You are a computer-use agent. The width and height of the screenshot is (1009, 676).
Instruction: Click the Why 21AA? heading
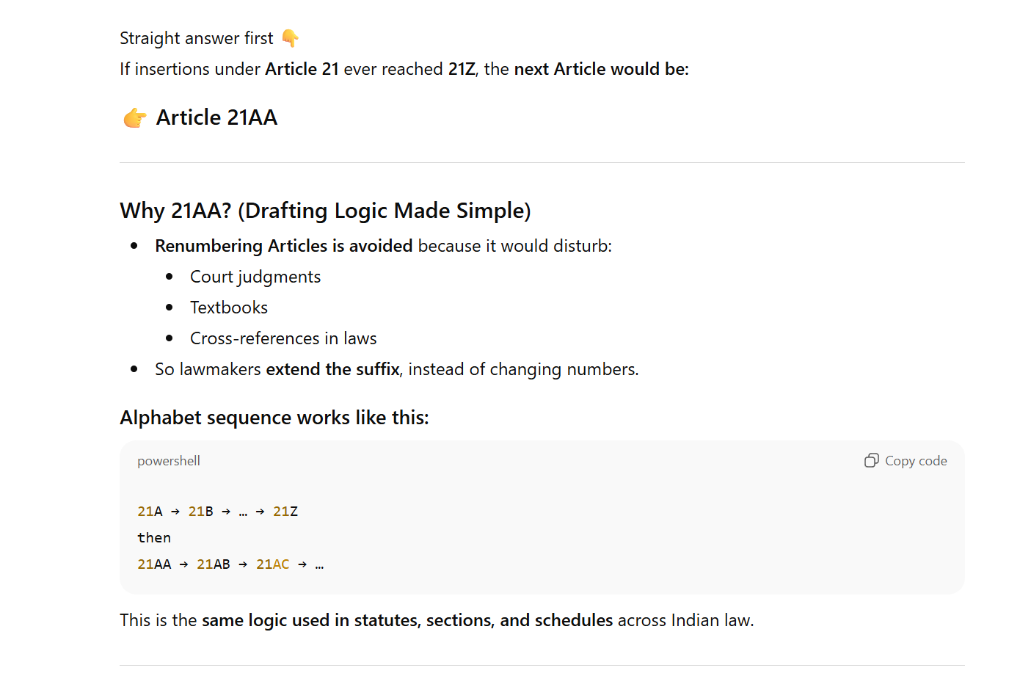325,211
